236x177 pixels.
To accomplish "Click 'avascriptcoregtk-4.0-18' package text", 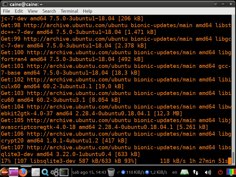I will click(38, 127).
